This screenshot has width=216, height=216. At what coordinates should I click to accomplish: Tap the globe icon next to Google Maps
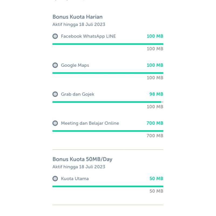click(x=55, y=65)
